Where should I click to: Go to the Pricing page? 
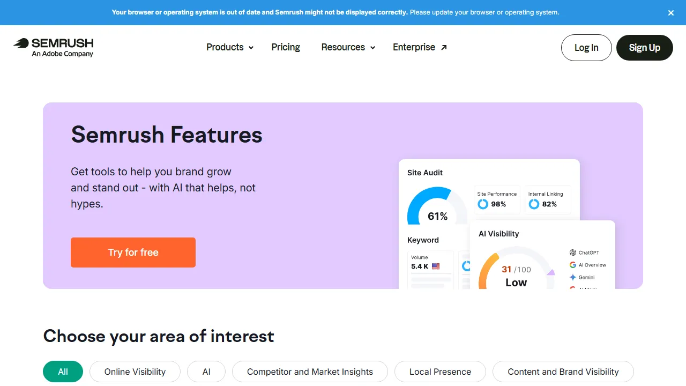(x=286, y=47)
